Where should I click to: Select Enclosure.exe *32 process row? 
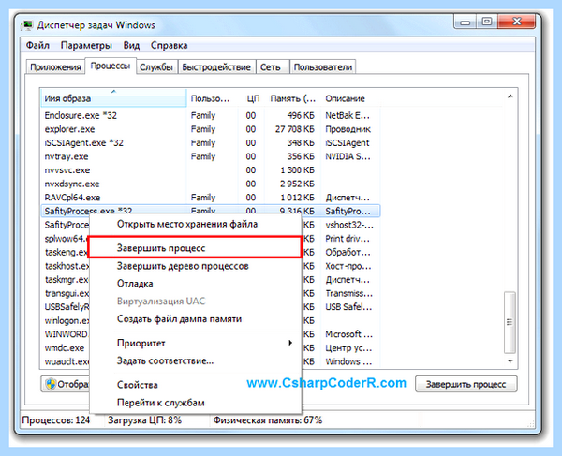(x=210, y=115)
